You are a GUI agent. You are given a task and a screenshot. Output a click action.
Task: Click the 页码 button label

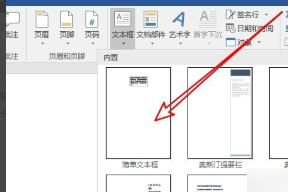(x=92, y=35)
